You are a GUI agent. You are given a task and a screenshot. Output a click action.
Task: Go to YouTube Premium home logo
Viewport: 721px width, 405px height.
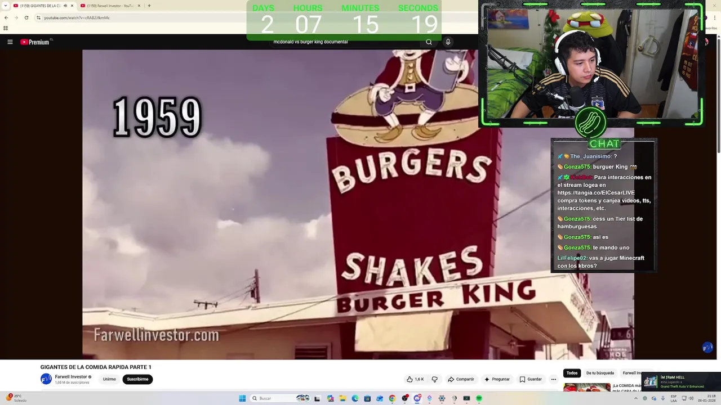click(x=36, y=42)
